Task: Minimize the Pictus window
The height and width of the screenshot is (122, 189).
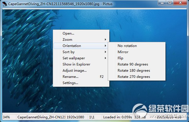Action: (162, 3)
